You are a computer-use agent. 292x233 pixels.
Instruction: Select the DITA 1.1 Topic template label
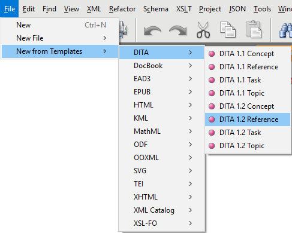pyautogui.click(x=242, y=93)
